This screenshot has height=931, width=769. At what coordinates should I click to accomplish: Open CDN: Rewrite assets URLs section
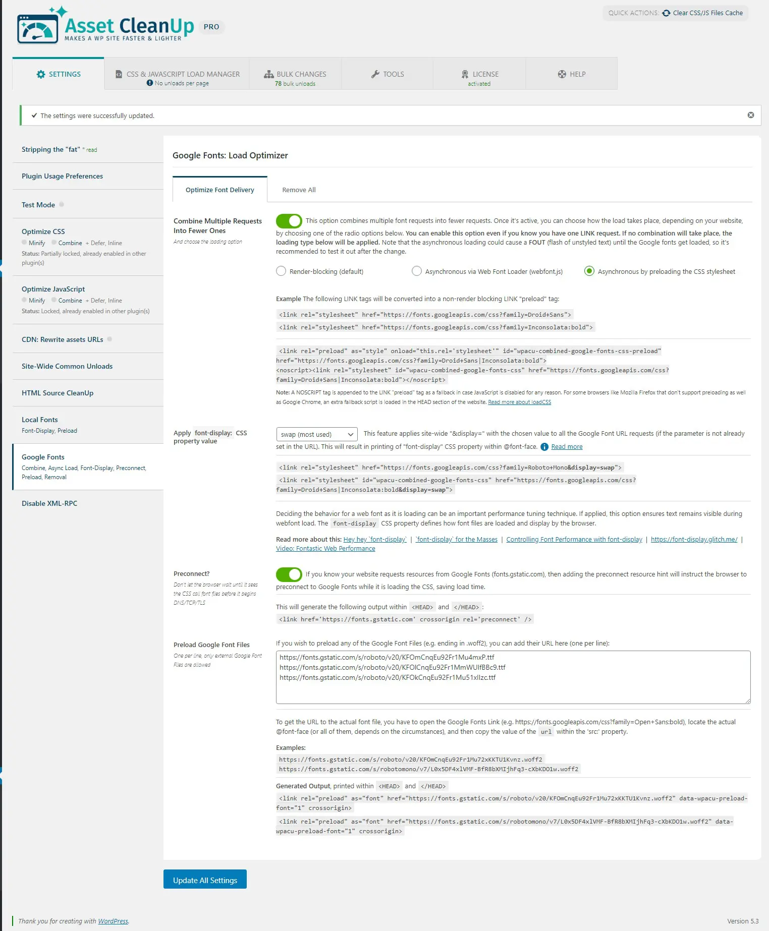pyautogui.click(x=88, y=339)
